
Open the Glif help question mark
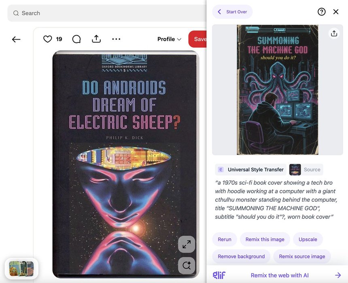tap(322, 12)
